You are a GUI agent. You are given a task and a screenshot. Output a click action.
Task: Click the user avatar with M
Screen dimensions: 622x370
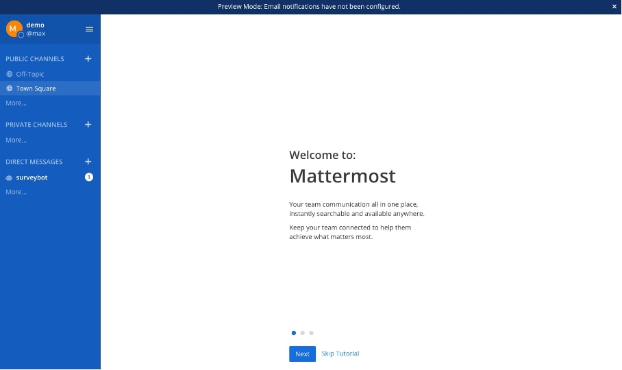(14, 29)
